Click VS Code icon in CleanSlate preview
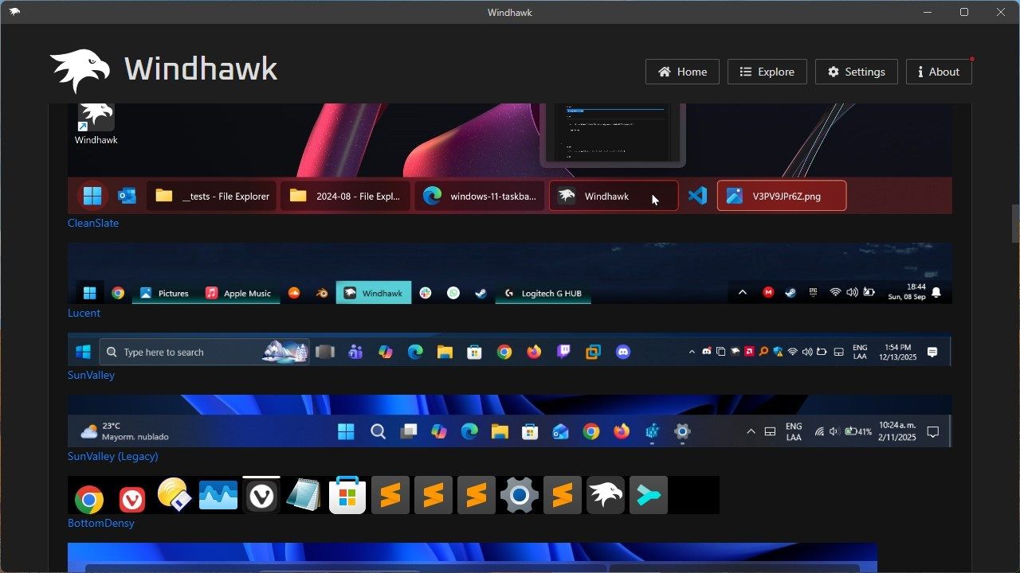 [697, 196]
